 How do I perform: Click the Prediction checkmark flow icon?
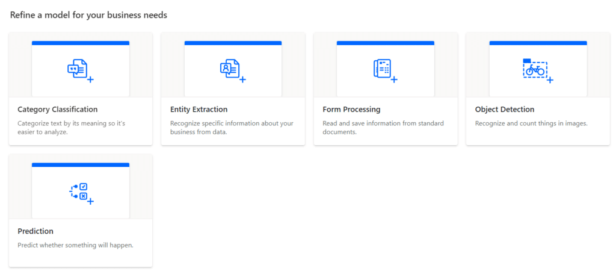coord(81,193)
